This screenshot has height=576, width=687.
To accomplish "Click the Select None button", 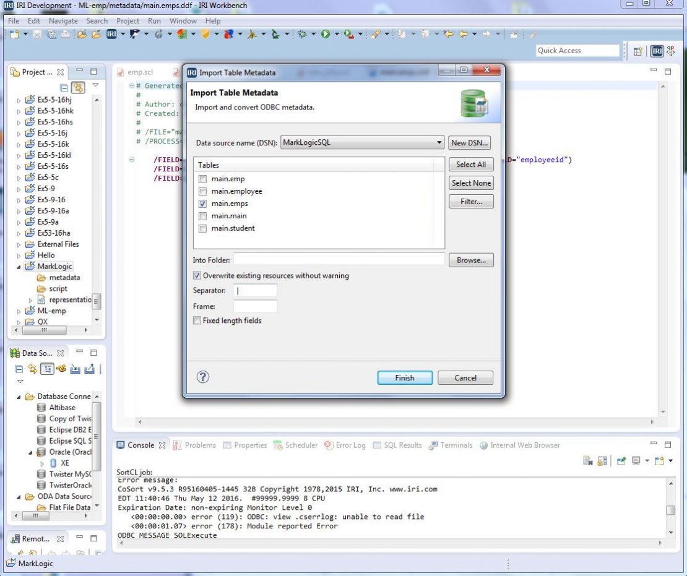I will point(471,183).
